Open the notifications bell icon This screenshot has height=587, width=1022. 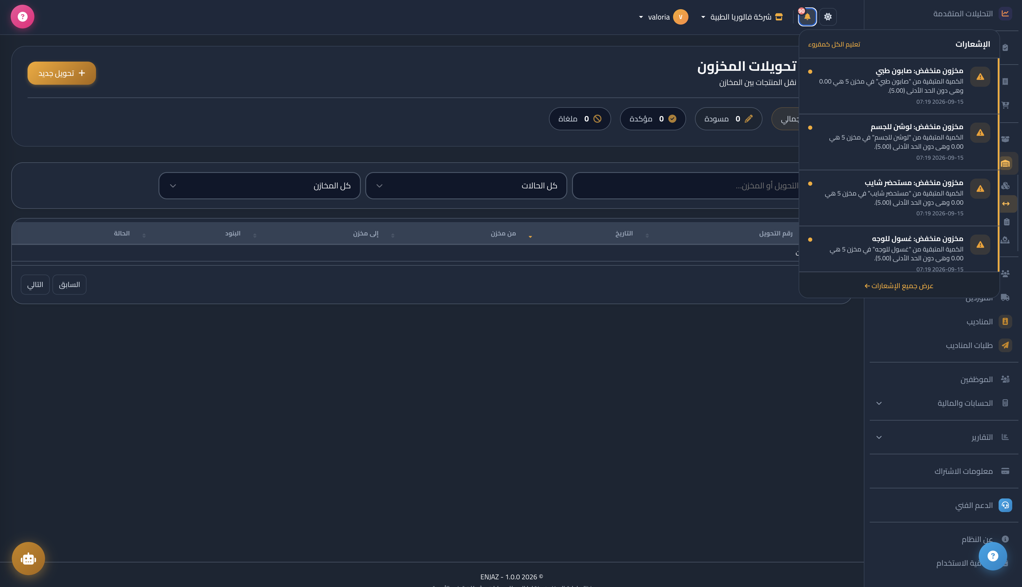[x=807, y=17]
